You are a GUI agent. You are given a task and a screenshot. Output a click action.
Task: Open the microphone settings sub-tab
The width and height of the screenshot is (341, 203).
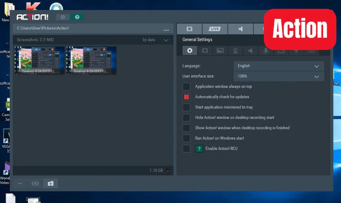point(265,50)
